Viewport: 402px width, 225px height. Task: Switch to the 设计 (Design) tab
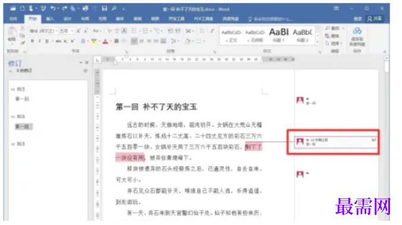pyautogui.click(x=67, y=18)
